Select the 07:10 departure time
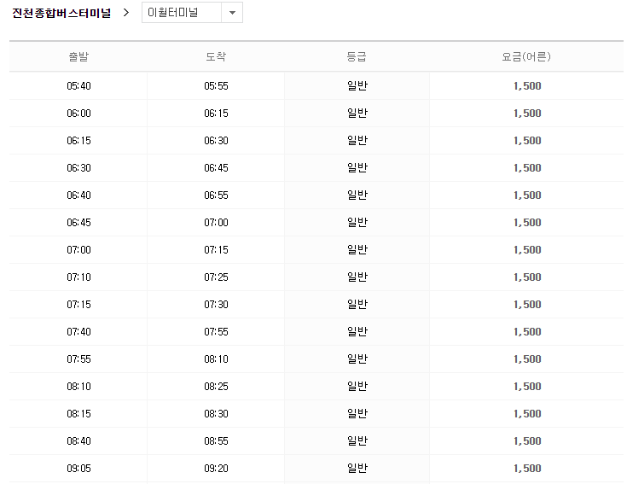 pyautogui.click(x=78, y=277)
